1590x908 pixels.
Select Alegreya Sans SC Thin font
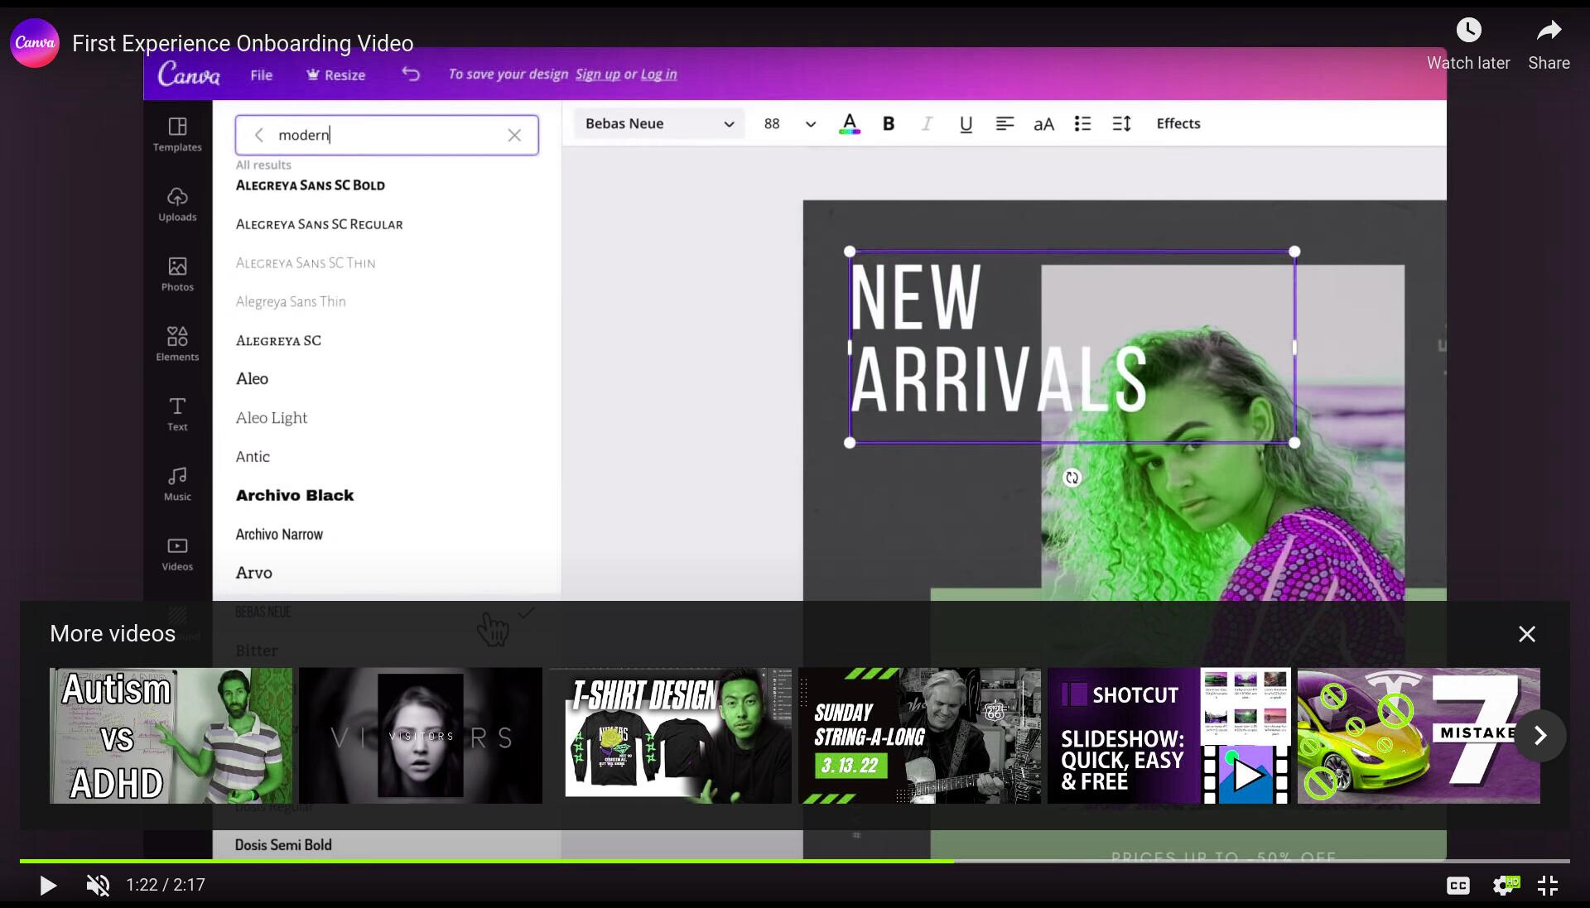305,263
